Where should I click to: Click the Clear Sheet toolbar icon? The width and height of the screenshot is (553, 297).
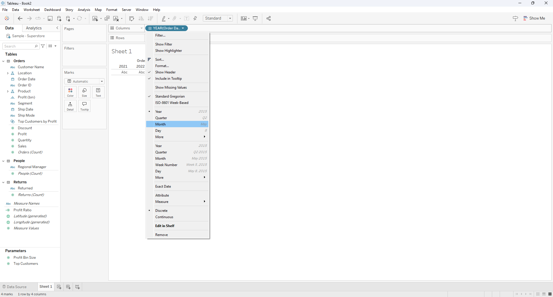pos(116,18)
